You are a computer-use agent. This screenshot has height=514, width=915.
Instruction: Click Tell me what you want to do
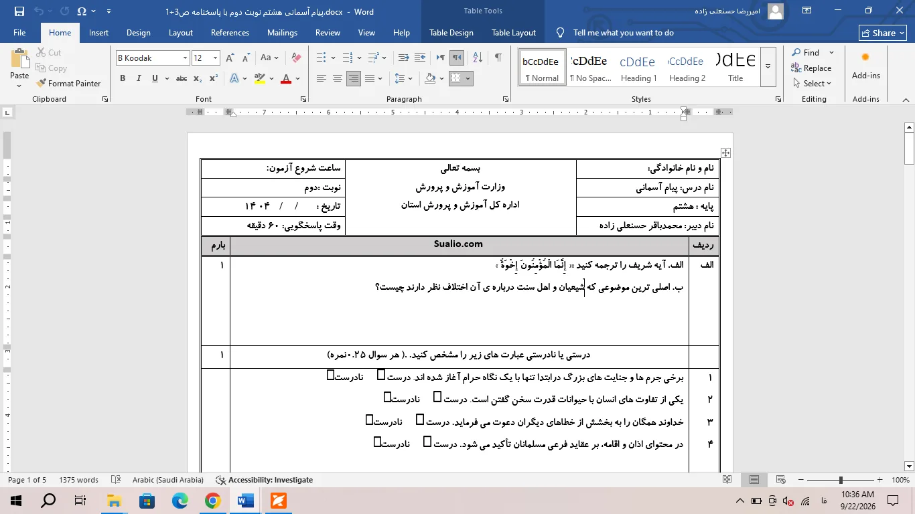coord(616,33)
